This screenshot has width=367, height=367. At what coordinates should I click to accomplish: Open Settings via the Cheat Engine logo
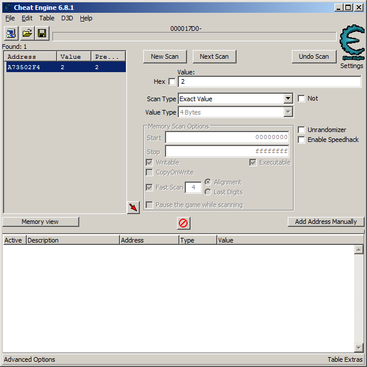coord(352,42)
